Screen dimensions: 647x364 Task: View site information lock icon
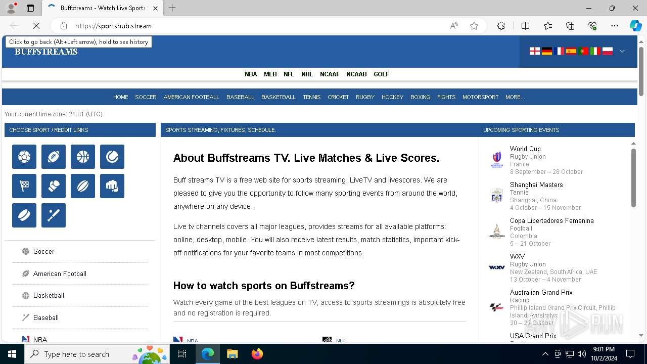(x=64, y=26)
